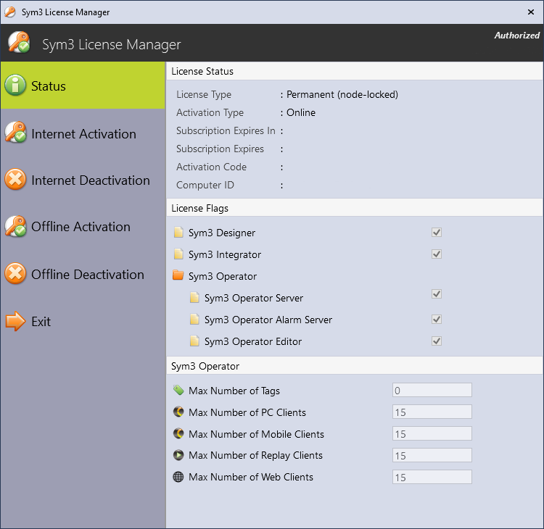
Task: Click the Max Number of Web Clients label
Action: pos(251,477)
